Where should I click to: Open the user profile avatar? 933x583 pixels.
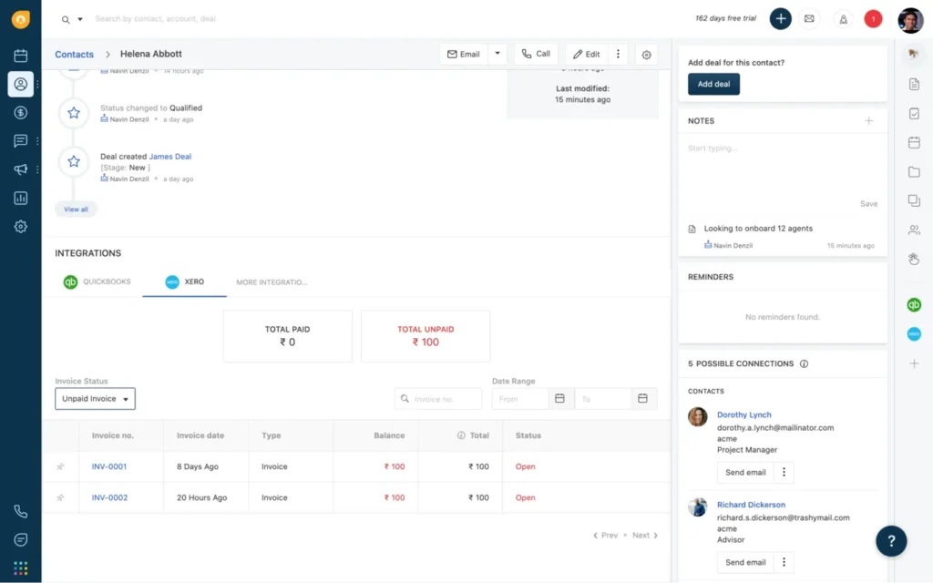coord(910,20)
